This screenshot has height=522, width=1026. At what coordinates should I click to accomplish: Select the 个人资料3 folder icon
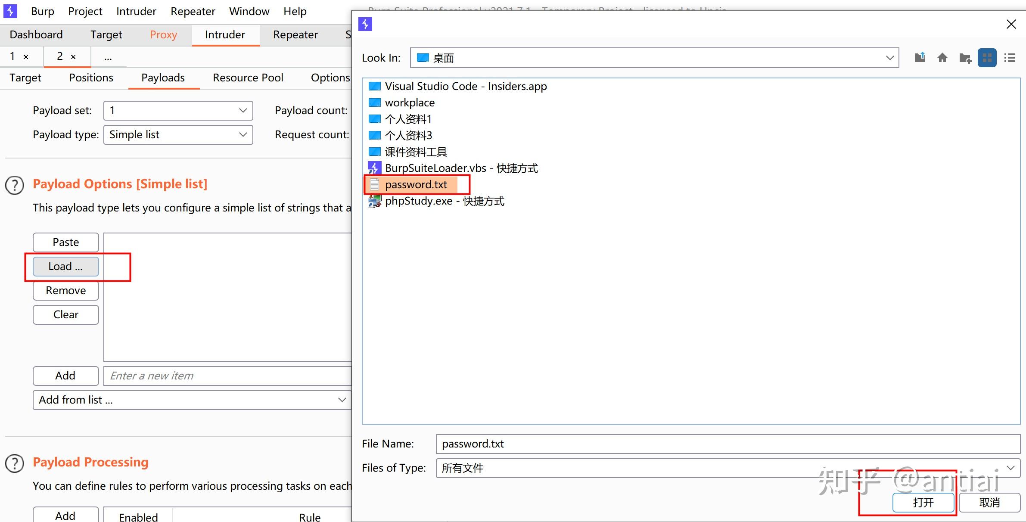click(x=375, y=135)
